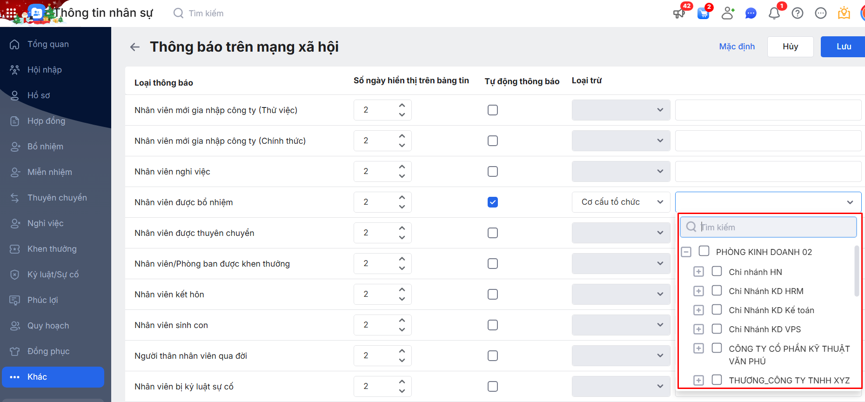
Task: Uncheck auto-notify for "Nhân viên được bổ nhiệm"
Action: [x=493, y=202]
